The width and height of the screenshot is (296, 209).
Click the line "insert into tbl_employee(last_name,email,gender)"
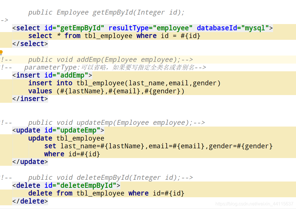[124, 83]
